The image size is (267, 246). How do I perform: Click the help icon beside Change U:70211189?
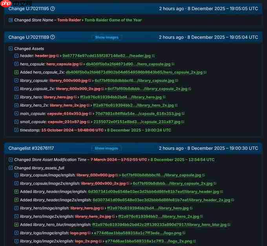(53, 37)
